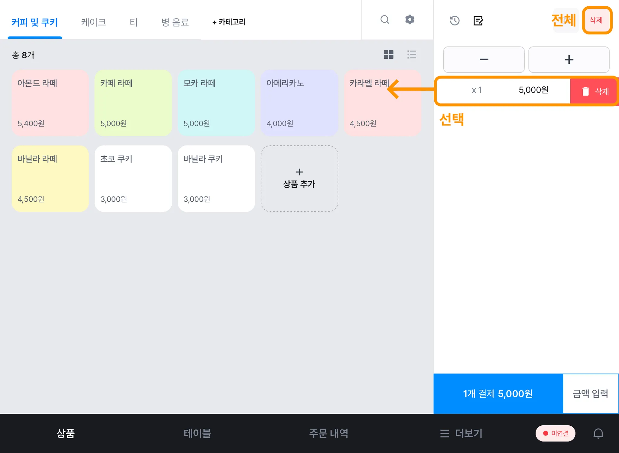Image resolution: width=619 pixels, height=453 pixels.
Task: Switch to grid view layout
Action: 388,55
